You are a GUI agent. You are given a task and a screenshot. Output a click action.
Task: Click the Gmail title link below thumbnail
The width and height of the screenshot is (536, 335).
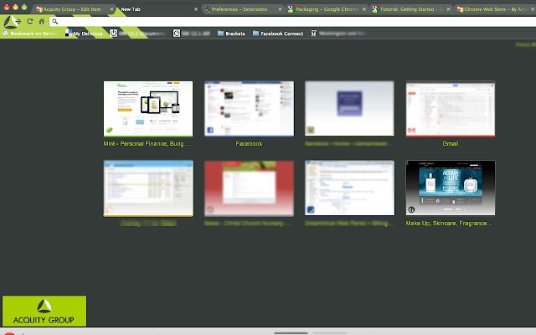point(451,144)
